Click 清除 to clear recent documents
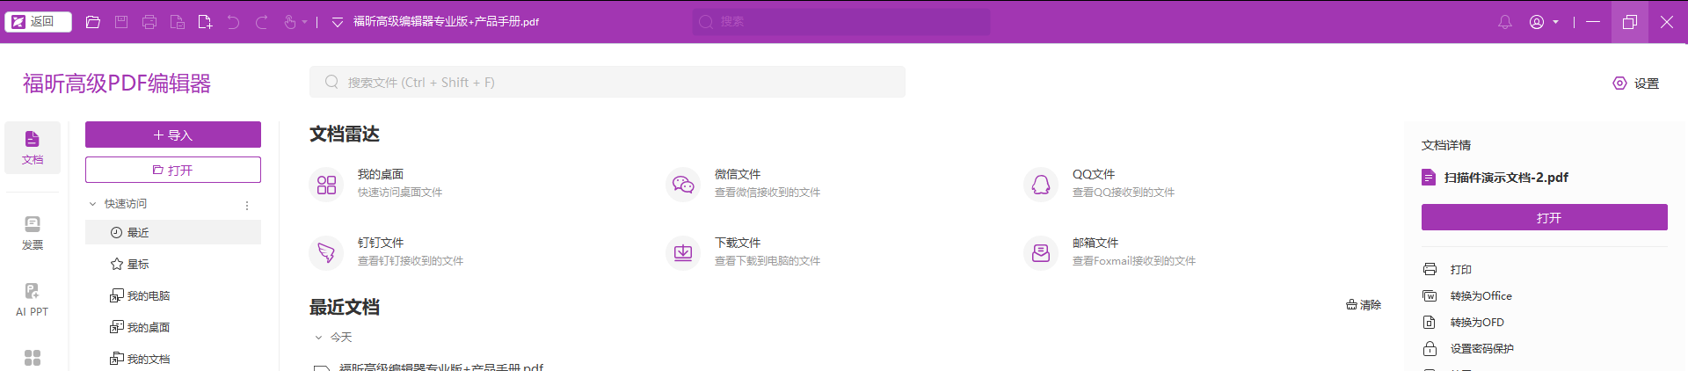The width and height of the screenshot is (1688, 371). tap(1364, 305)
